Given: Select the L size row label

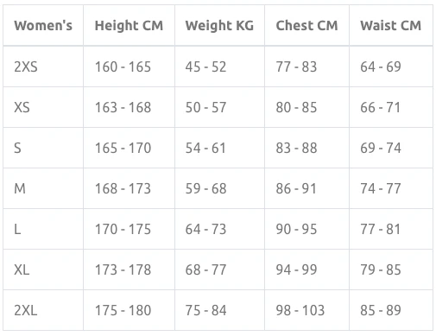Looking at the screenshot, I should coord(17,229).
